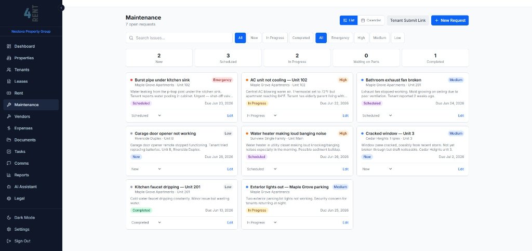Collapse the sidebar with the chevron button

click(x=61, y=7)
